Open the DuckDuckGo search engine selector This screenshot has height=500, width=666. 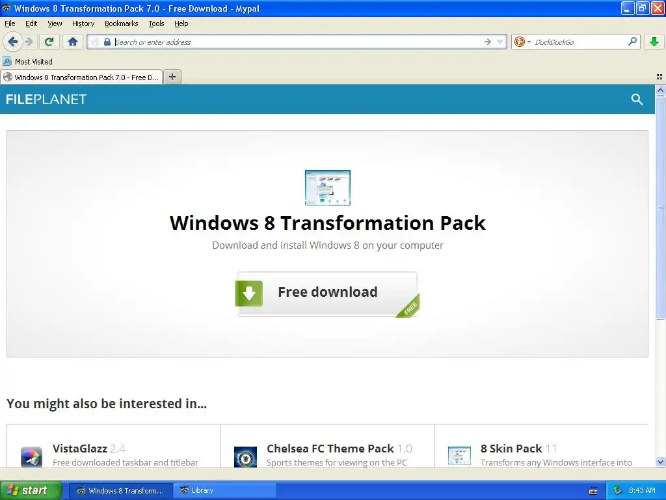tap(522, 42)
